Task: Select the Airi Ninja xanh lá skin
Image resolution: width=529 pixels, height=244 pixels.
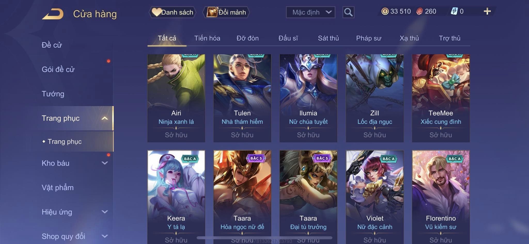Action: coord(176,98)
